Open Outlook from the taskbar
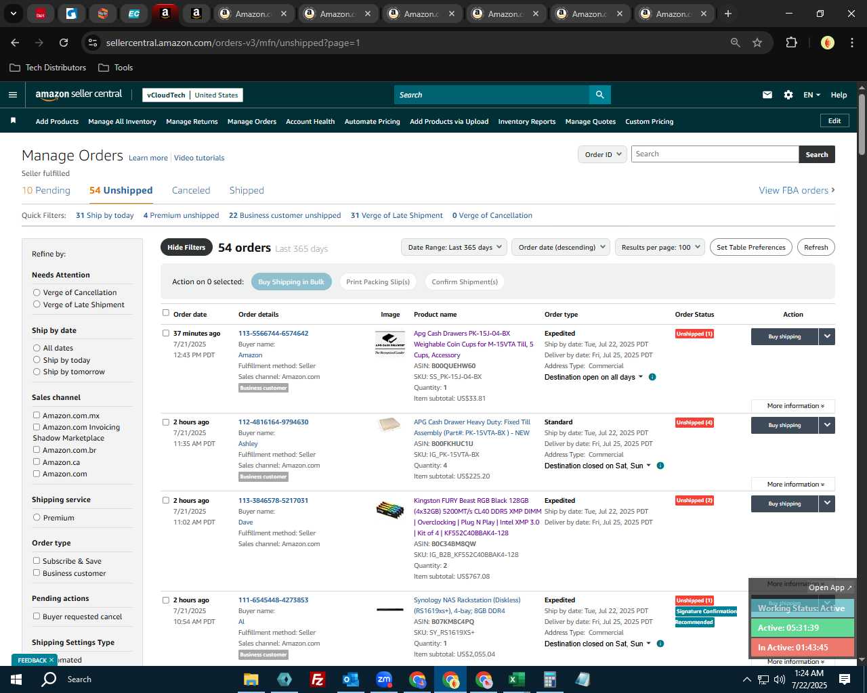867x693 pixels. [x=351, y=679]
